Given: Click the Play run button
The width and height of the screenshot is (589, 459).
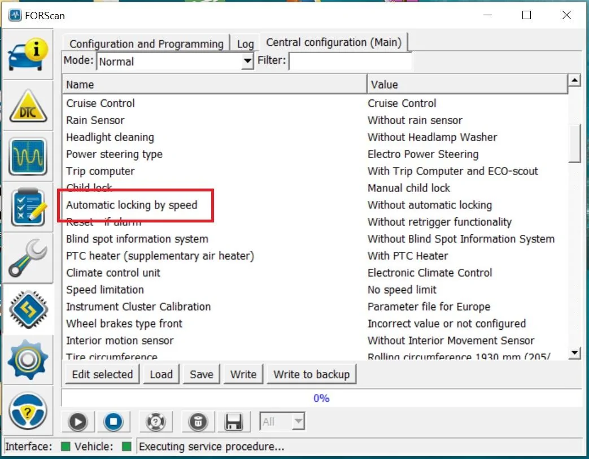Looking at the screenshot, I should pos(78,421).
